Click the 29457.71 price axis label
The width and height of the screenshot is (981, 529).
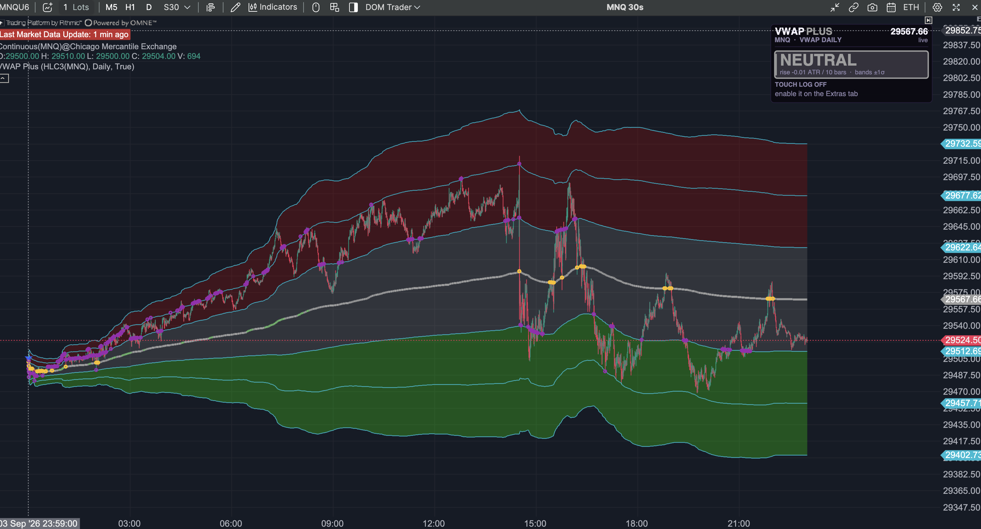tap(961, 403)
